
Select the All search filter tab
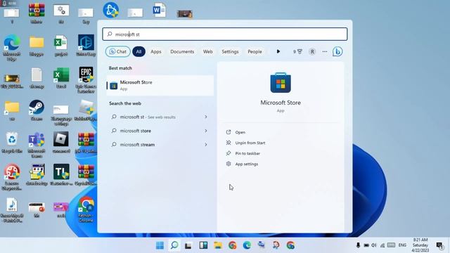click(139, 51)
